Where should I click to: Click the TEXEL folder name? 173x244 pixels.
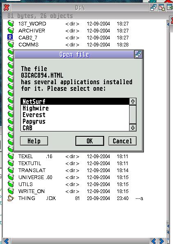[x=26, y=156]
